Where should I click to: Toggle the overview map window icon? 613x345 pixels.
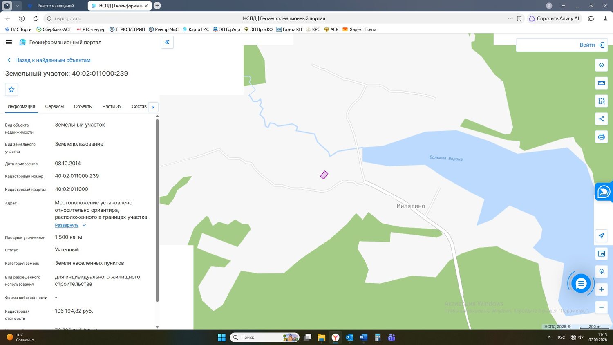[601, 254]
